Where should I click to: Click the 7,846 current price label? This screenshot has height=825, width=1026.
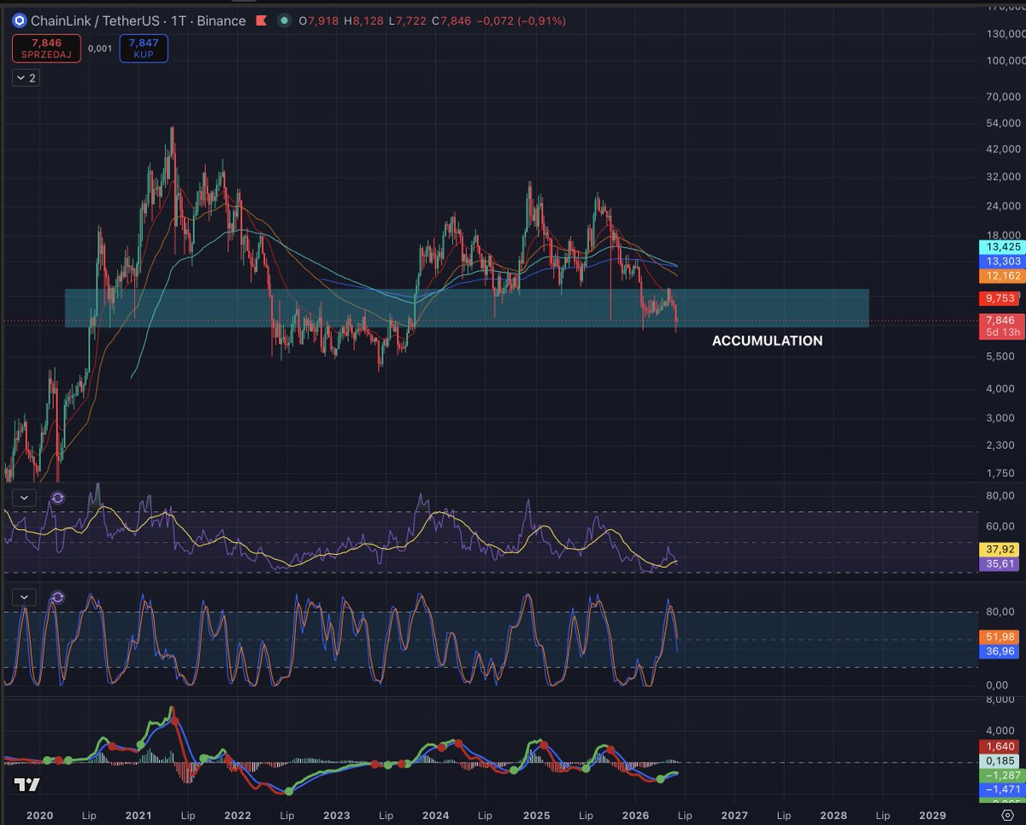click(x=1001, y=320)
